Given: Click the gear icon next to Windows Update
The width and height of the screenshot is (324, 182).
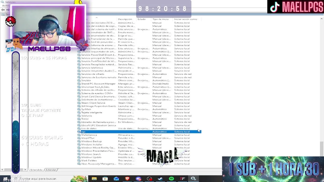Looking at the screenshot, I should coord(79,157).
